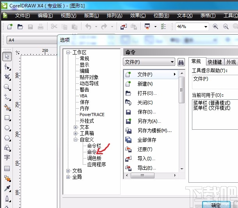The image size is (238, 208).
Task: Click the Undo arrow icon
Action: tap(88, 26)
